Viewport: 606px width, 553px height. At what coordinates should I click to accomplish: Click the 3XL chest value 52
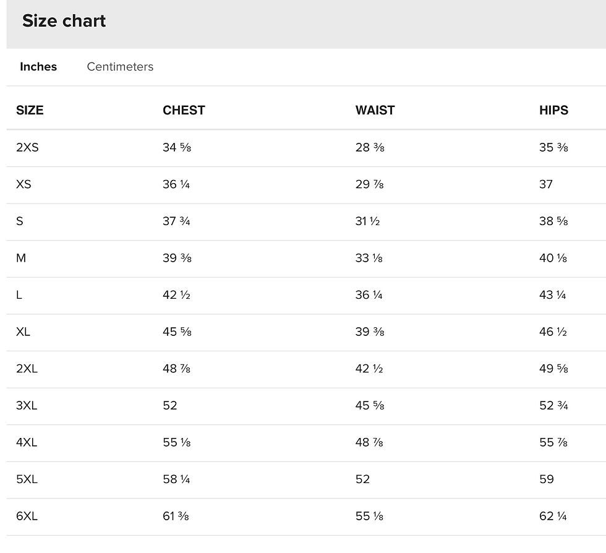point(169,405)
